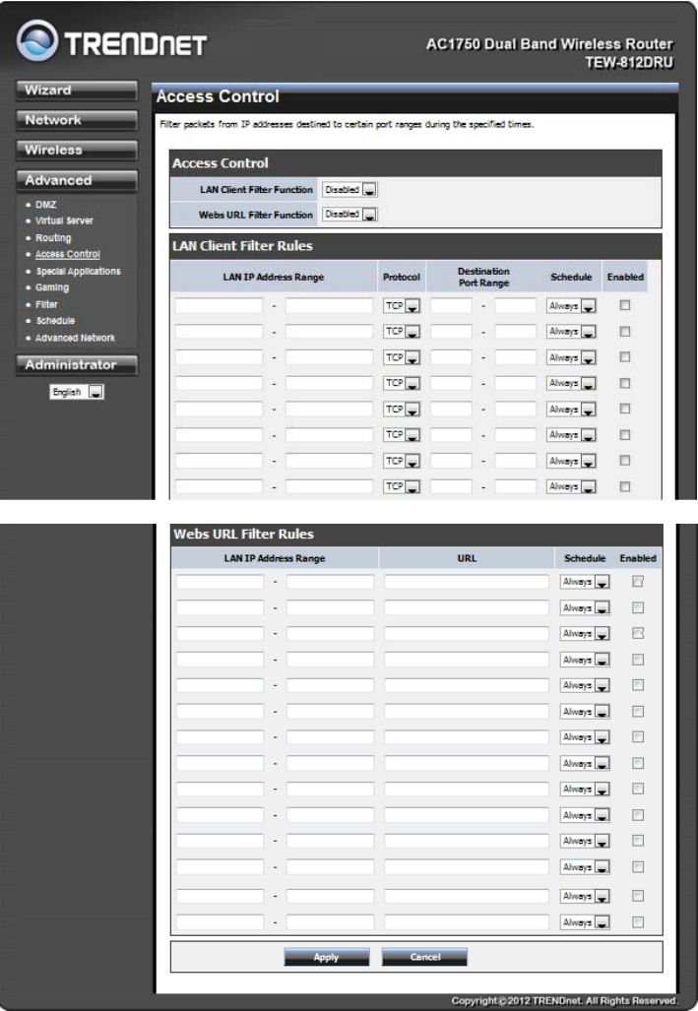Open the Always schedule dropdown in last LAN rule
The width and height of the screenshot is (698, 1011).
571,486
